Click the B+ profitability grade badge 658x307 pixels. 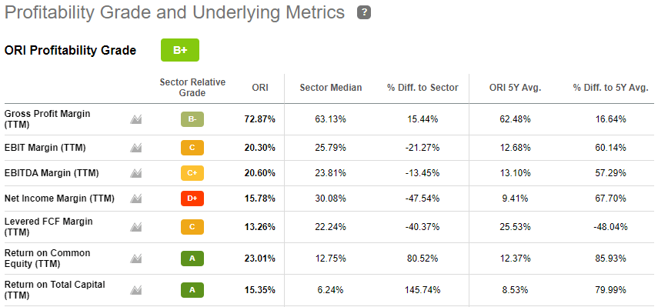180,50
